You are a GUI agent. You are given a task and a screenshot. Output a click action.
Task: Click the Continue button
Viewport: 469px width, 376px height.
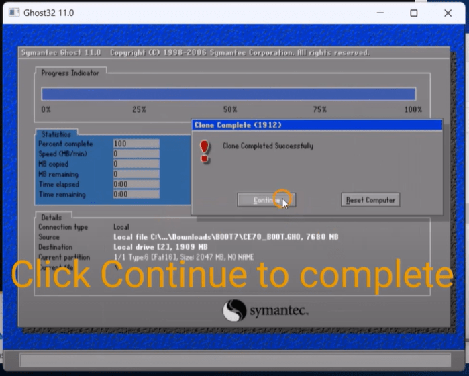pos(266,200)
